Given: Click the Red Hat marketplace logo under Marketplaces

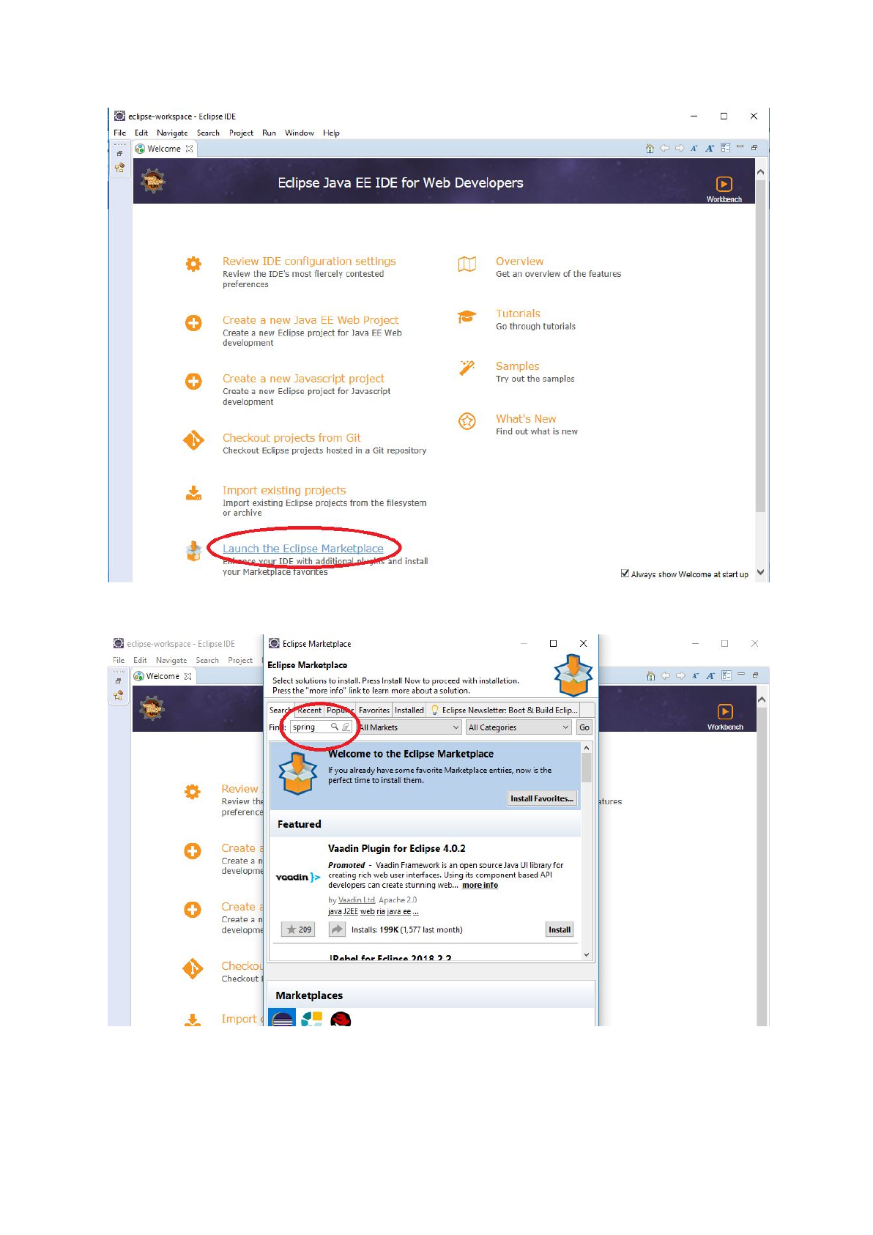Looking at the screenshot, I should point(341,1019).
